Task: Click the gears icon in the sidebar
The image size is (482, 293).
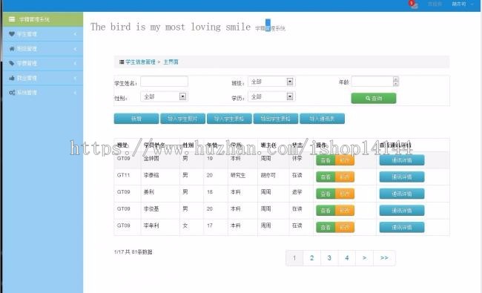Action: [x=12, y=92]
